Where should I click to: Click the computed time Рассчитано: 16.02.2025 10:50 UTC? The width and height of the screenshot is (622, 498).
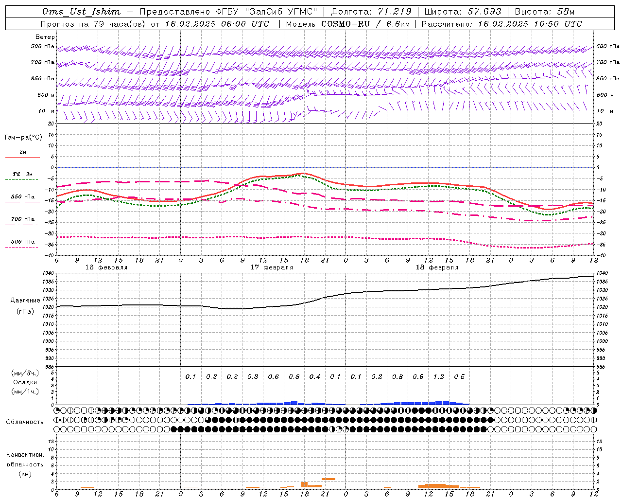point(501,24)
